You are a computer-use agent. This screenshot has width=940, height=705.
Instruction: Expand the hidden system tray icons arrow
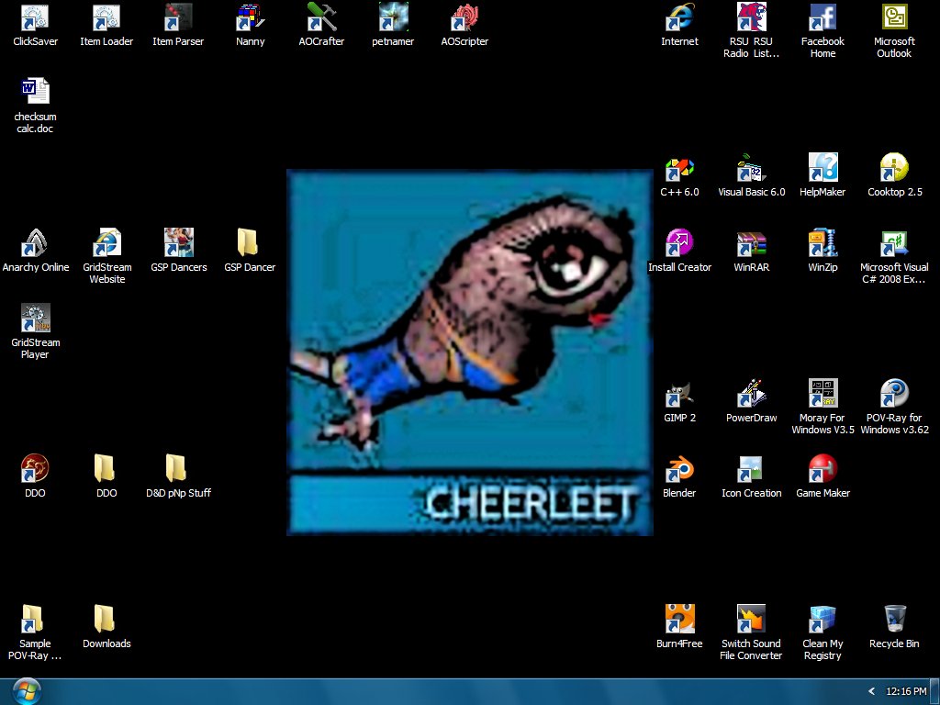871,691
